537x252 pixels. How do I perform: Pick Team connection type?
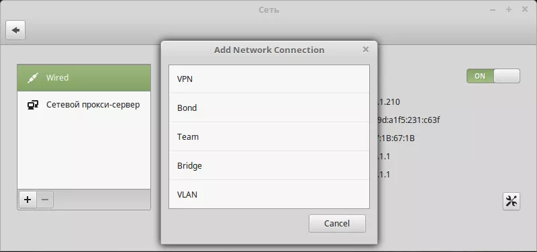(269, 137)
